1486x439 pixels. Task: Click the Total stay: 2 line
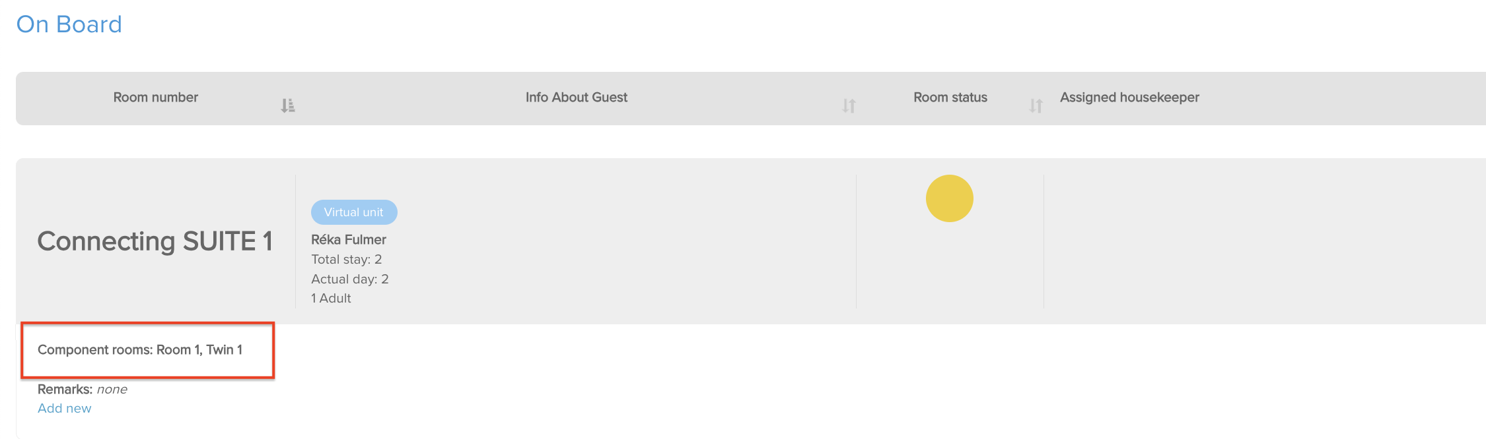pyautogui.click(x=347, y=260)
